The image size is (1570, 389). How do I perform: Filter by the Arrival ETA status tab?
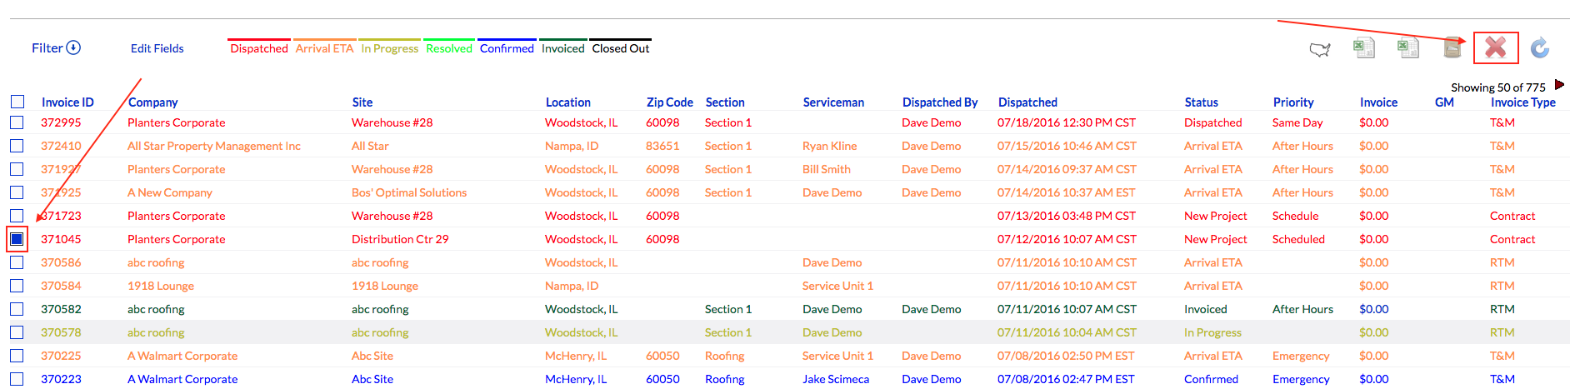pos(324,48)
